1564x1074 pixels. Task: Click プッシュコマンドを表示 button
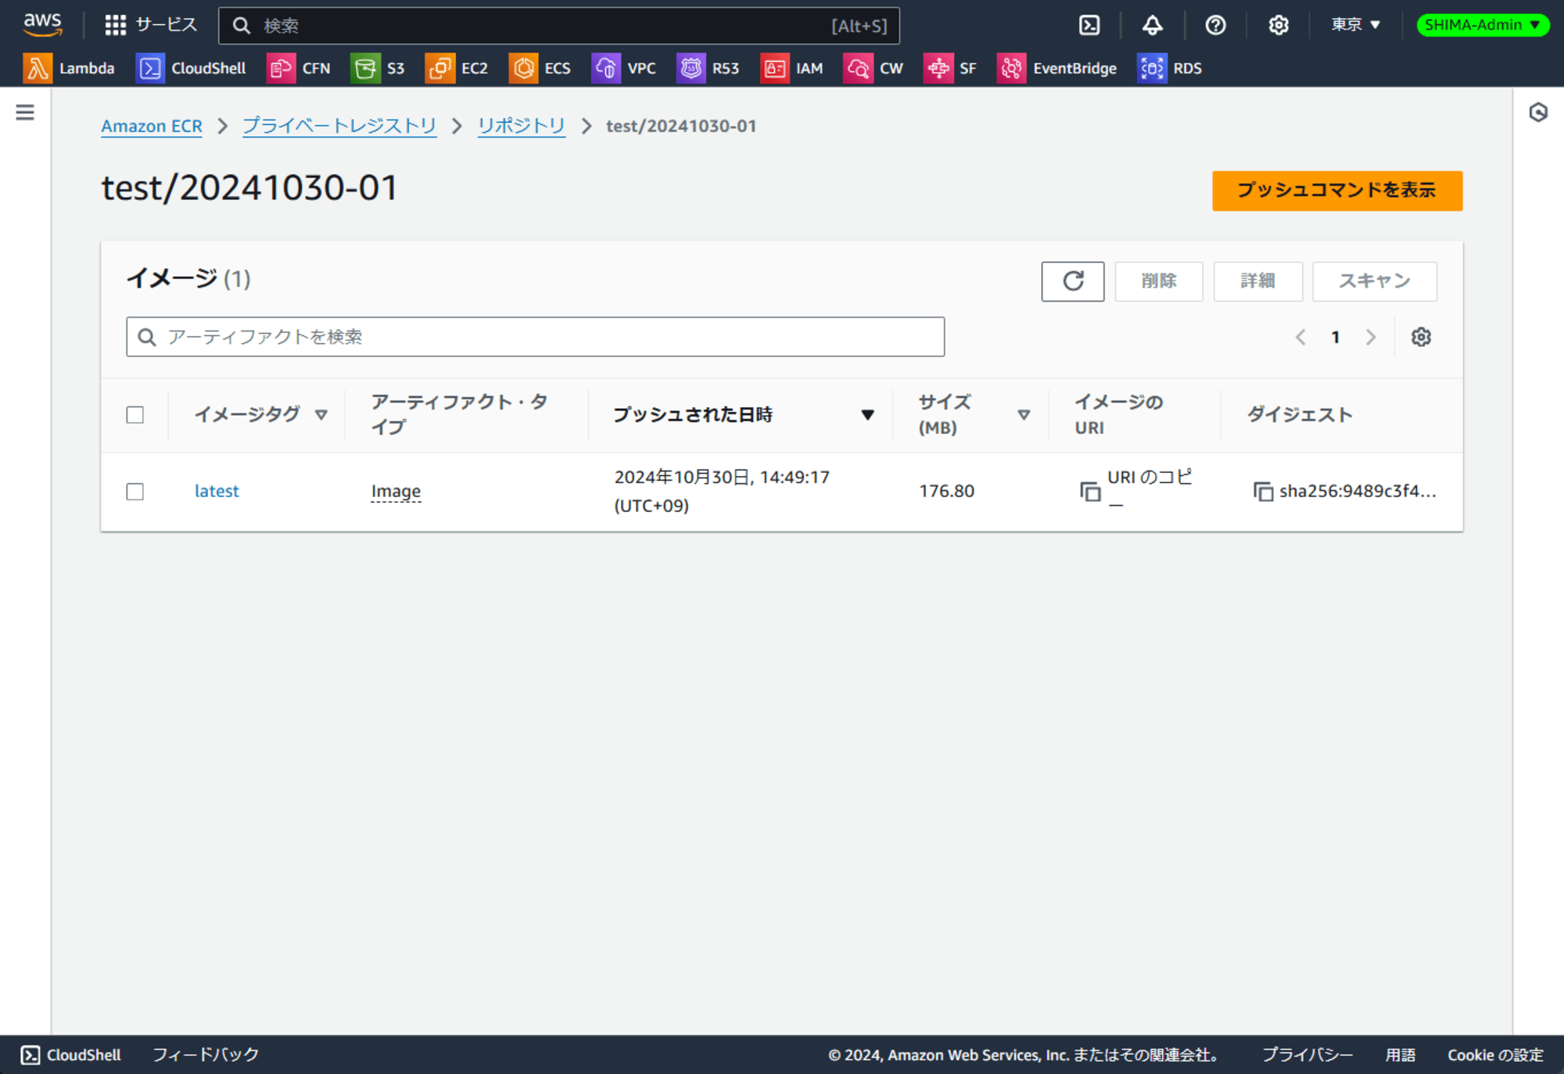(x=1337, y=191)
